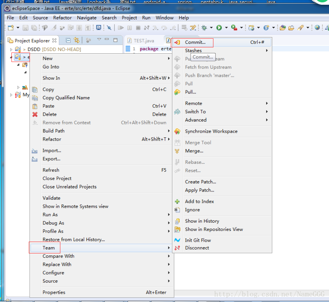Open the Run dropdown arrow
Image resolution: width=329 pixels, height=302 pixels.
click(226, 28)
